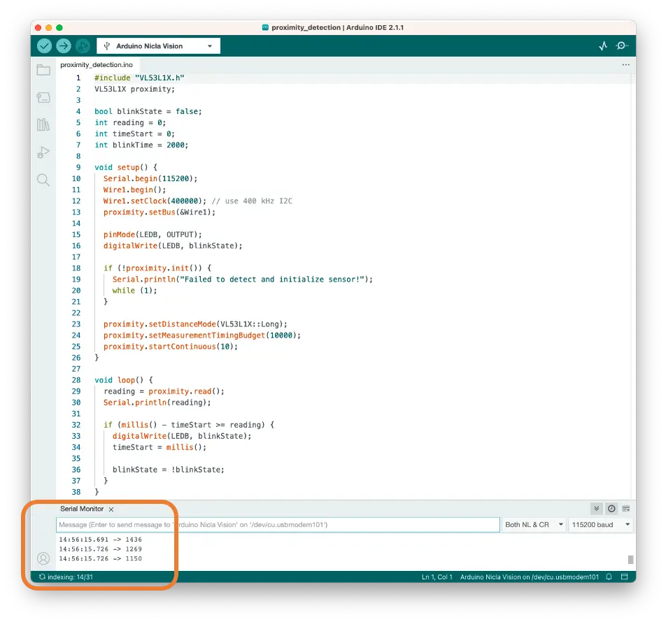The width and height of the screenshot is (666, 622).
Task: Click the serial message input field
Action: 278,525
